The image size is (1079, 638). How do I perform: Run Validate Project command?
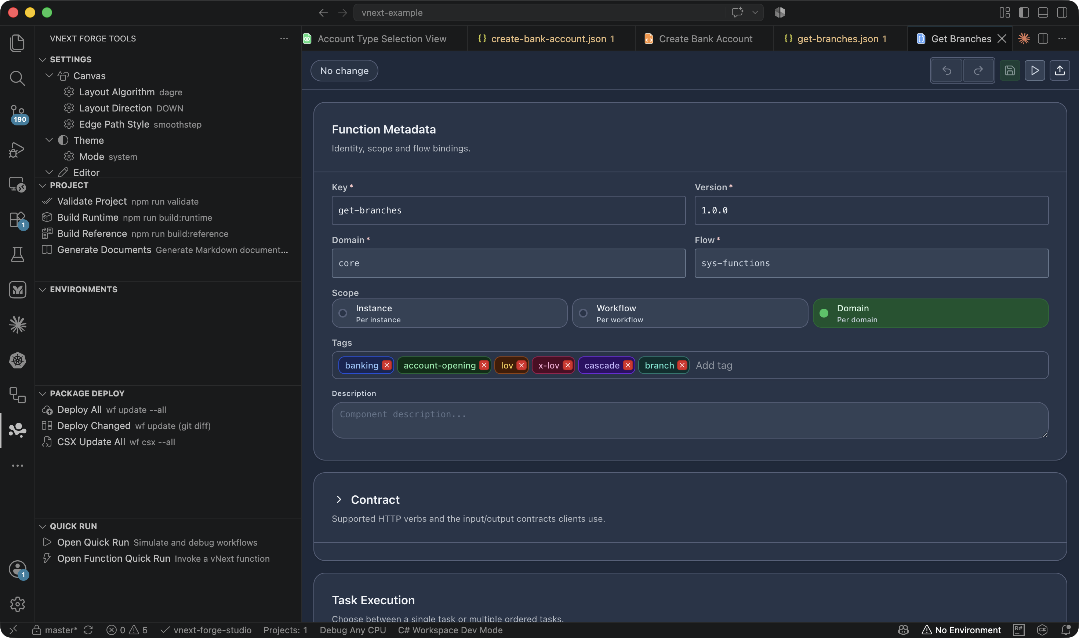pyautogui.click(x=168, y=201)
